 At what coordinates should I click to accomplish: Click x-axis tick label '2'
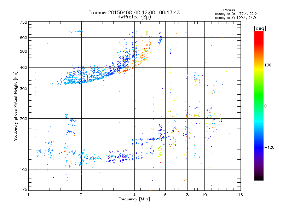81,195
